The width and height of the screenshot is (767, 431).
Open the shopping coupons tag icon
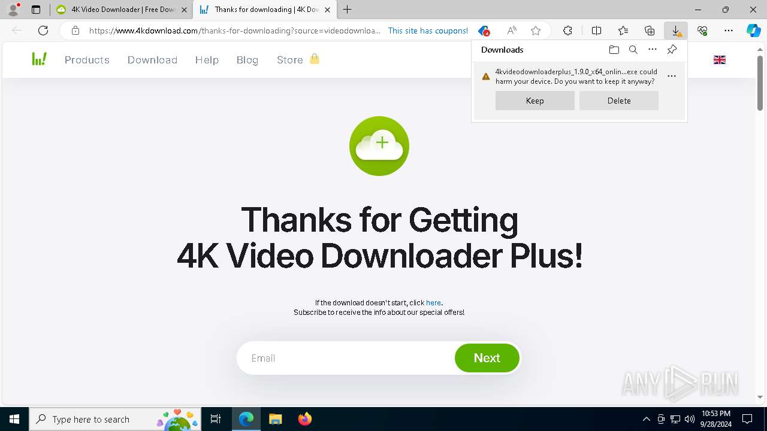(484, 31)
